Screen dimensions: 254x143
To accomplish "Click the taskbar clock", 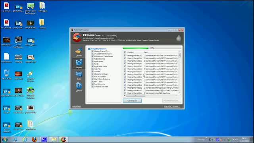I will point(244,139).
